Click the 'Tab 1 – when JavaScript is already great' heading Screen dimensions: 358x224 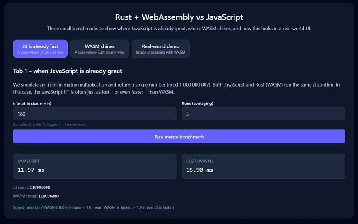click(x=68, y=71)
